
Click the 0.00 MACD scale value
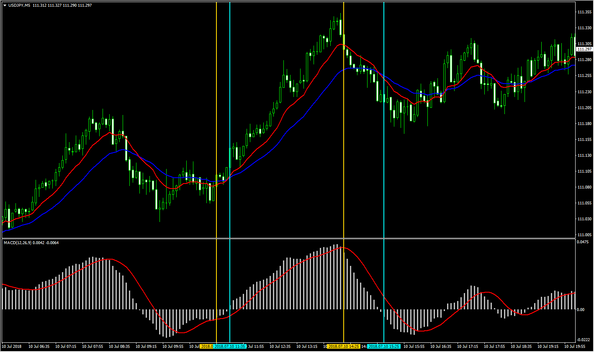(x=581, y=310)
